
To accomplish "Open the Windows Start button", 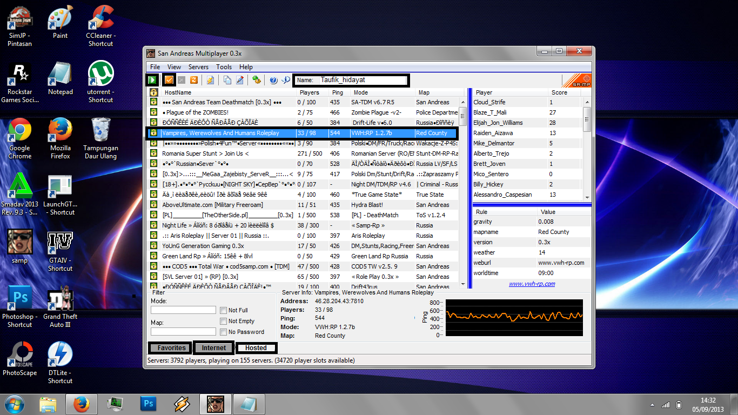I will (15, 404).
